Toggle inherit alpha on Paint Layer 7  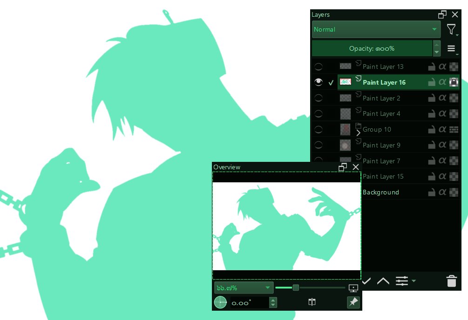coord(442,161)
